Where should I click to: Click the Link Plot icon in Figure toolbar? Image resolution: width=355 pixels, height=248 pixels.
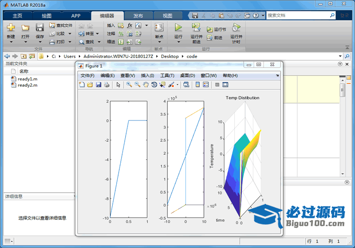(x=186, y=85)
